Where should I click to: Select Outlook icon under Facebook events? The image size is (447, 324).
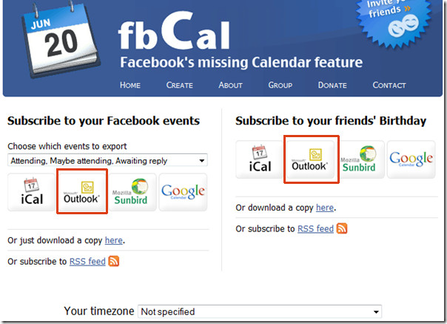82,192
